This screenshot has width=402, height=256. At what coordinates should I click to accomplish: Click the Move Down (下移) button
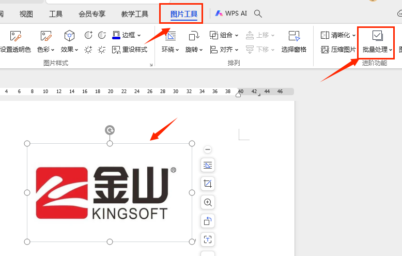(260, 50)
